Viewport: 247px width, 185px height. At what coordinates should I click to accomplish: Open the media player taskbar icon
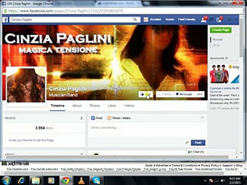51,180
